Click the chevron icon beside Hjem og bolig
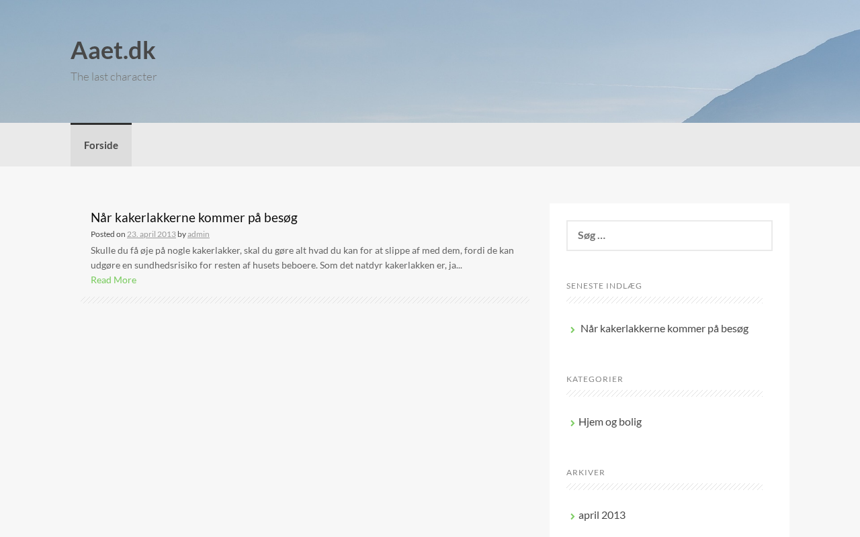The image size is (860, 537). [572, 423]
